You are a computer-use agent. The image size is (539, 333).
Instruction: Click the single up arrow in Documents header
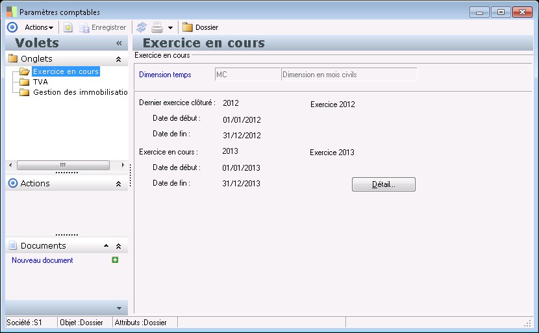[x=107, y=246]
